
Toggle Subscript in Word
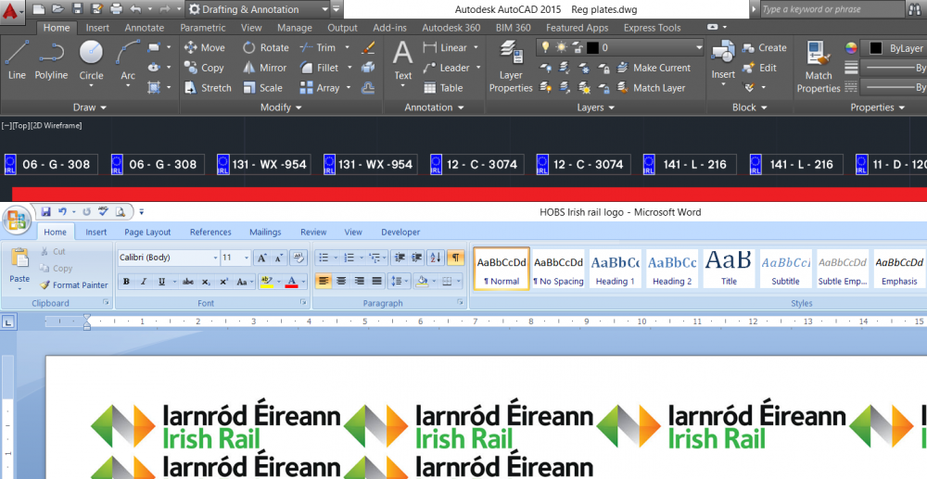point(206,282)
